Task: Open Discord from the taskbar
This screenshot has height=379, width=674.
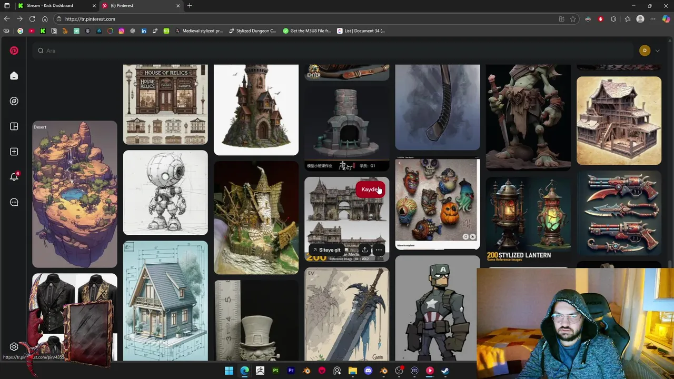Action: coord(368,371)
